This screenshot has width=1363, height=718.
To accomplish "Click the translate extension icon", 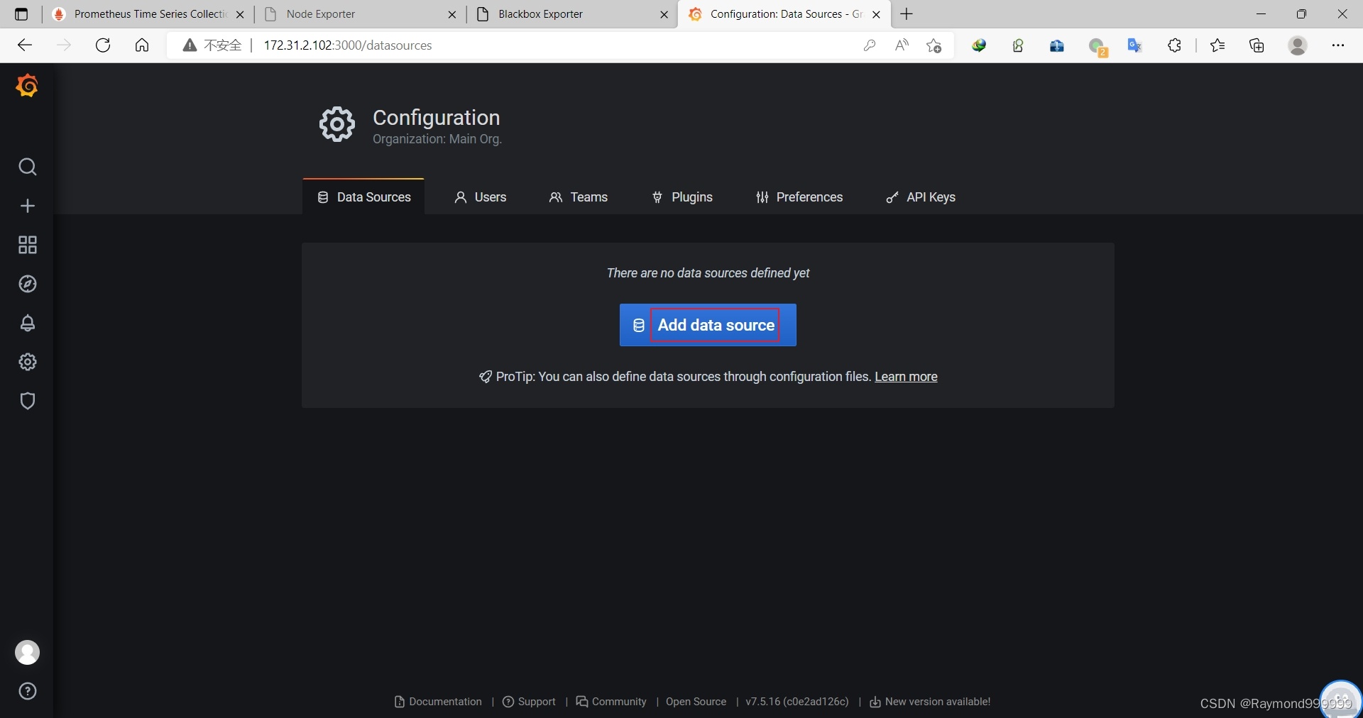I will click(x=1134, y=45).
